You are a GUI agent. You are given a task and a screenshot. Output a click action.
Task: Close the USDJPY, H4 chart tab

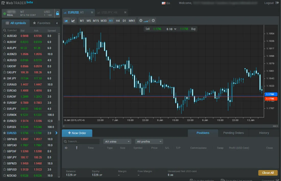point(125,12)
